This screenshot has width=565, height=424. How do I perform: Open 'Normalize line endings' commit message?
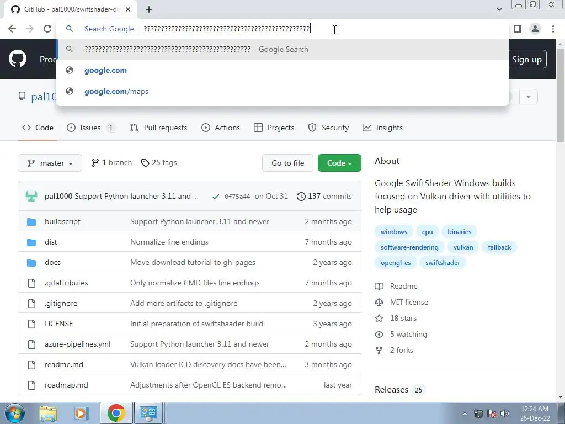[x=169, y=242]
